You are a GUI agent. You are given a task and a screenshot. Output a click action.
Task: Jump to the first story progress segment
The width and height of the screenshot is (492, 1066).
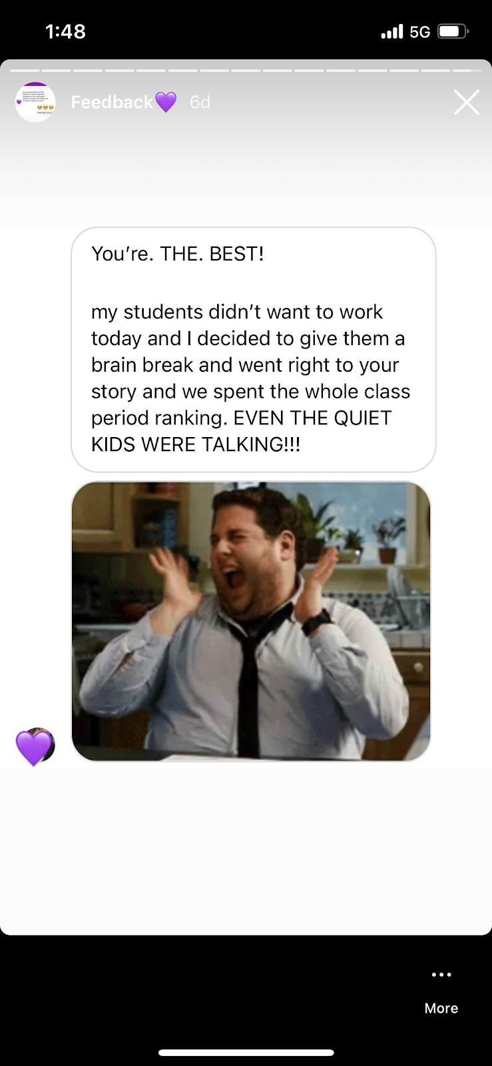[25, 70]
